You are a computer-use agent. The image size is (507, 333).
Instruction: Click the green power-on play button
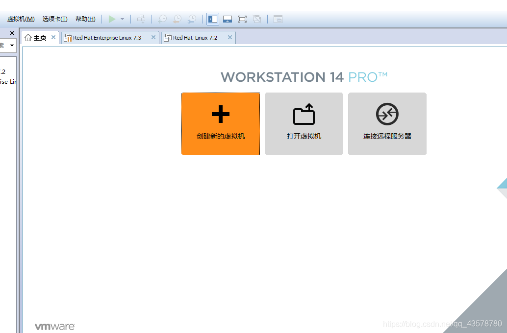point(112,19)
